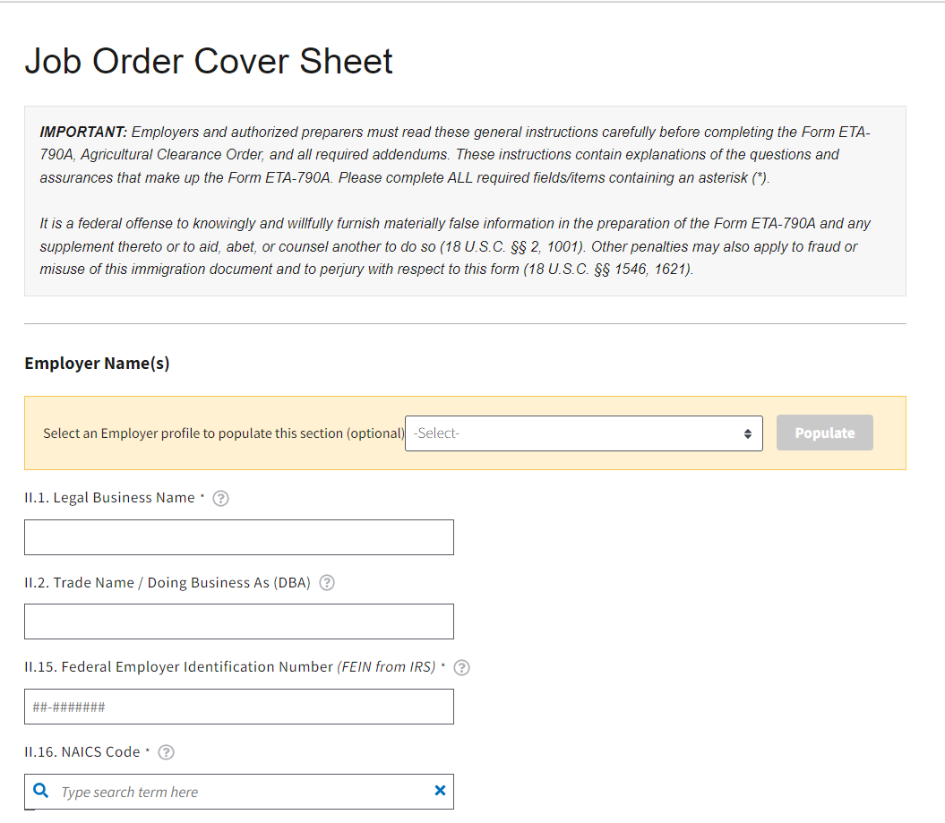Viewport: 945px width, 823px height.
Task: Click the NAICS Code help icon
Action: [x=166, y=753]
